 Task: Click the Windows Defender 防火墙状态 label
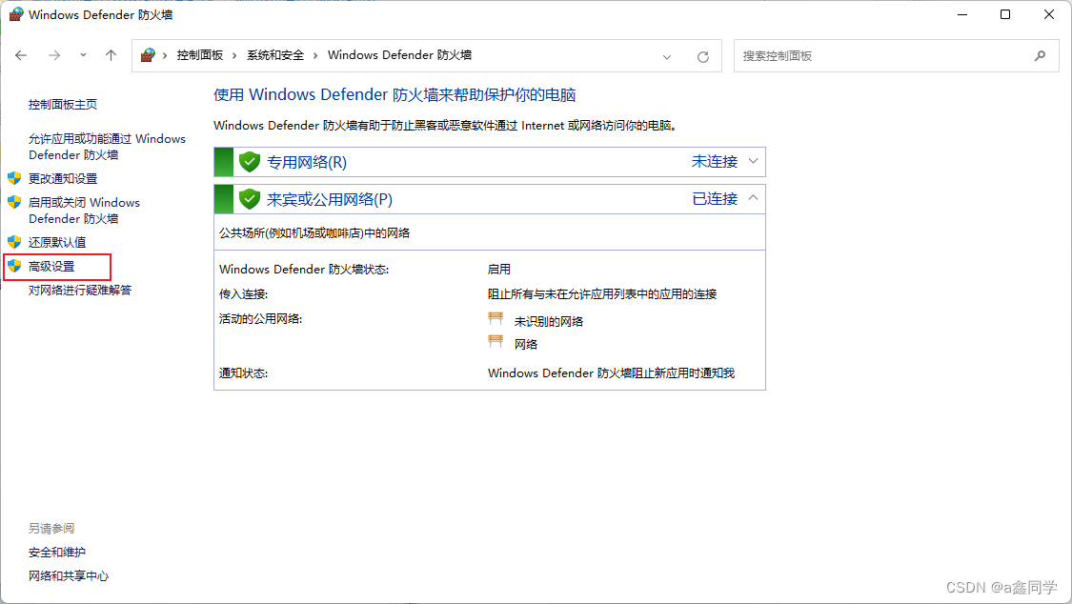[304, 270]
